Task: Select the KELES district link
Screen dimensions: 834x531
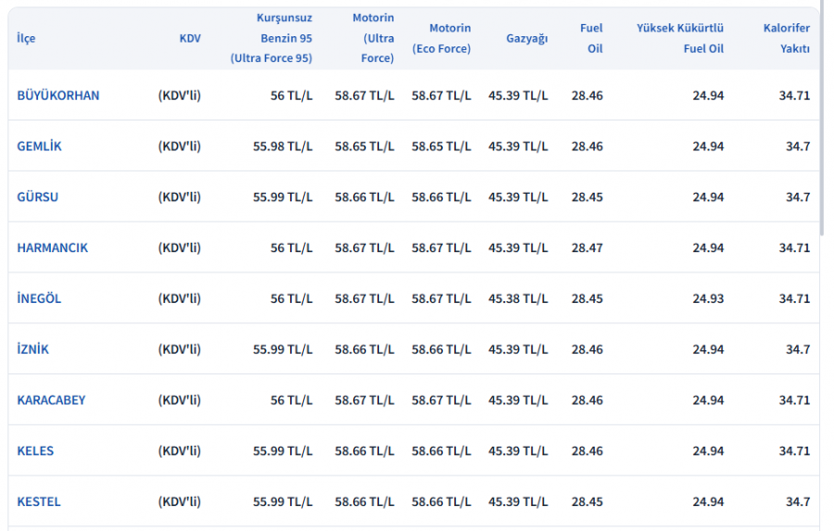Action: pyautogui.click(x=35, y=451)
